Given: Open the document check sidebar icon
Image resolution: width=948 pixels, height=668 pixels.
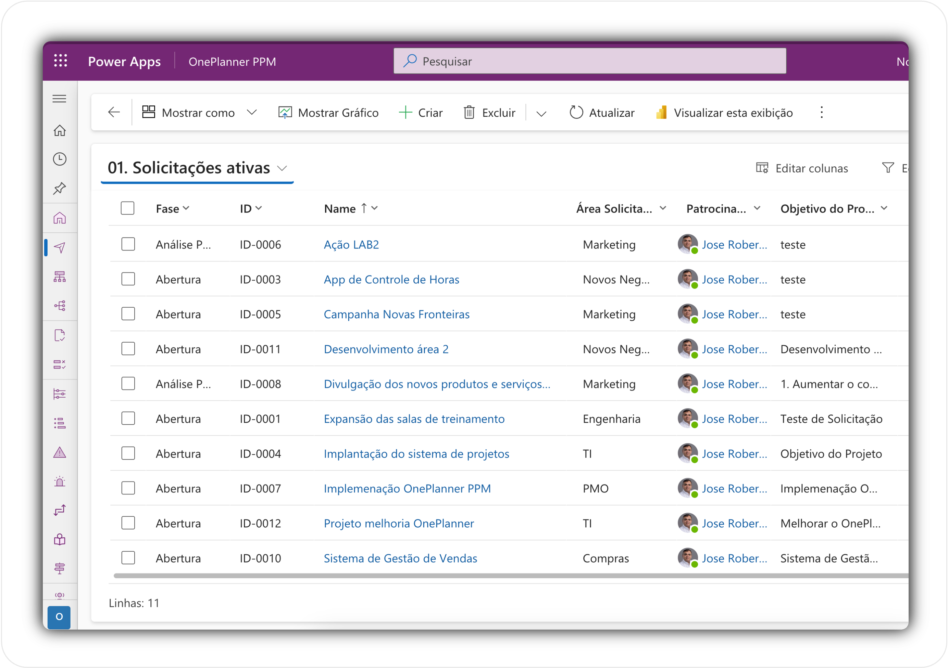Looking at the screenshot, I should tap(60, 335).
